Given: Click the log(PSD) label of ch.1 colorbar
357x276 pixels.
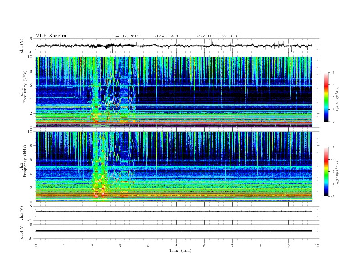Looking at the screenshot, I should point(338,98).
